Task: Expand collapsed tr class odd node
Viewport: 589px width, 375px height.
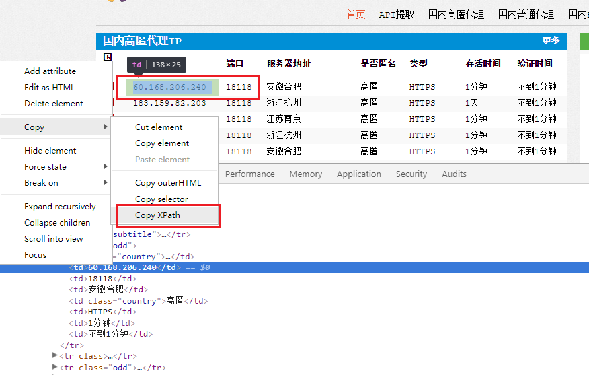Action: point(55,367)
